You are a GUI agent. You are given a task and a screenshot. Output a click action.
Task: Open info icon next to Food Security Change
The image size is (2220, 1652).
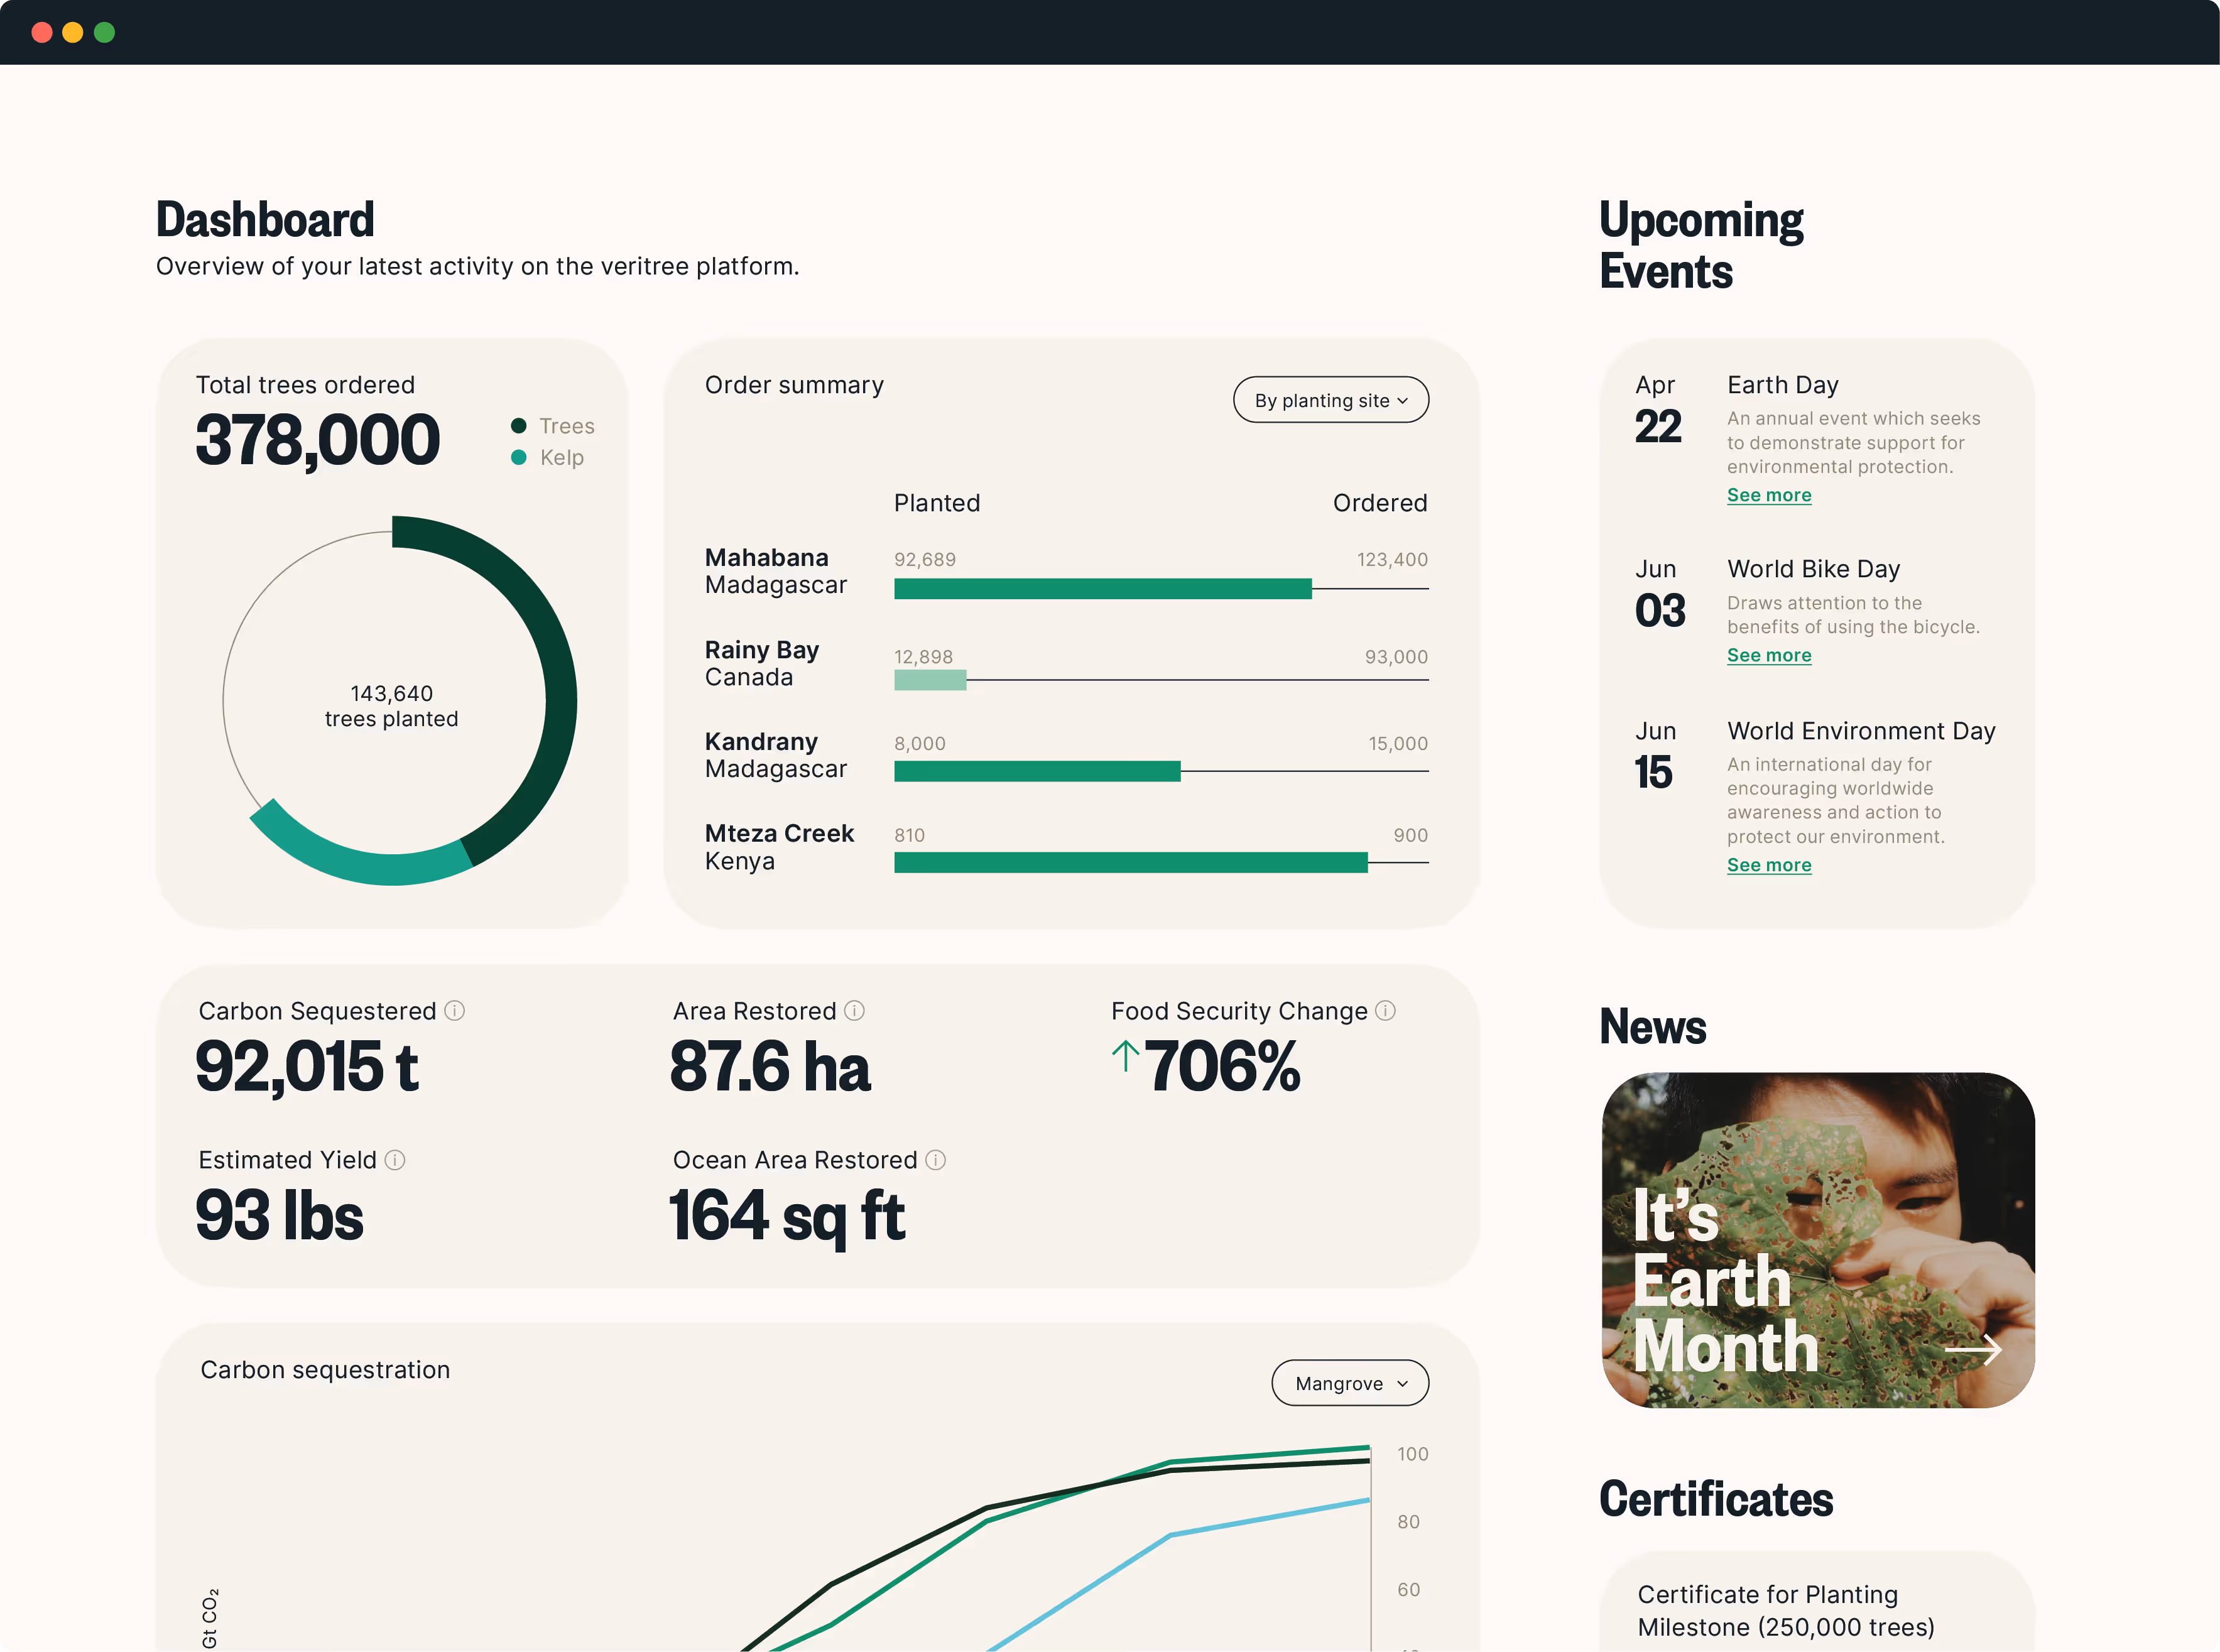pyautogui.click(x=1385, y=1011)
